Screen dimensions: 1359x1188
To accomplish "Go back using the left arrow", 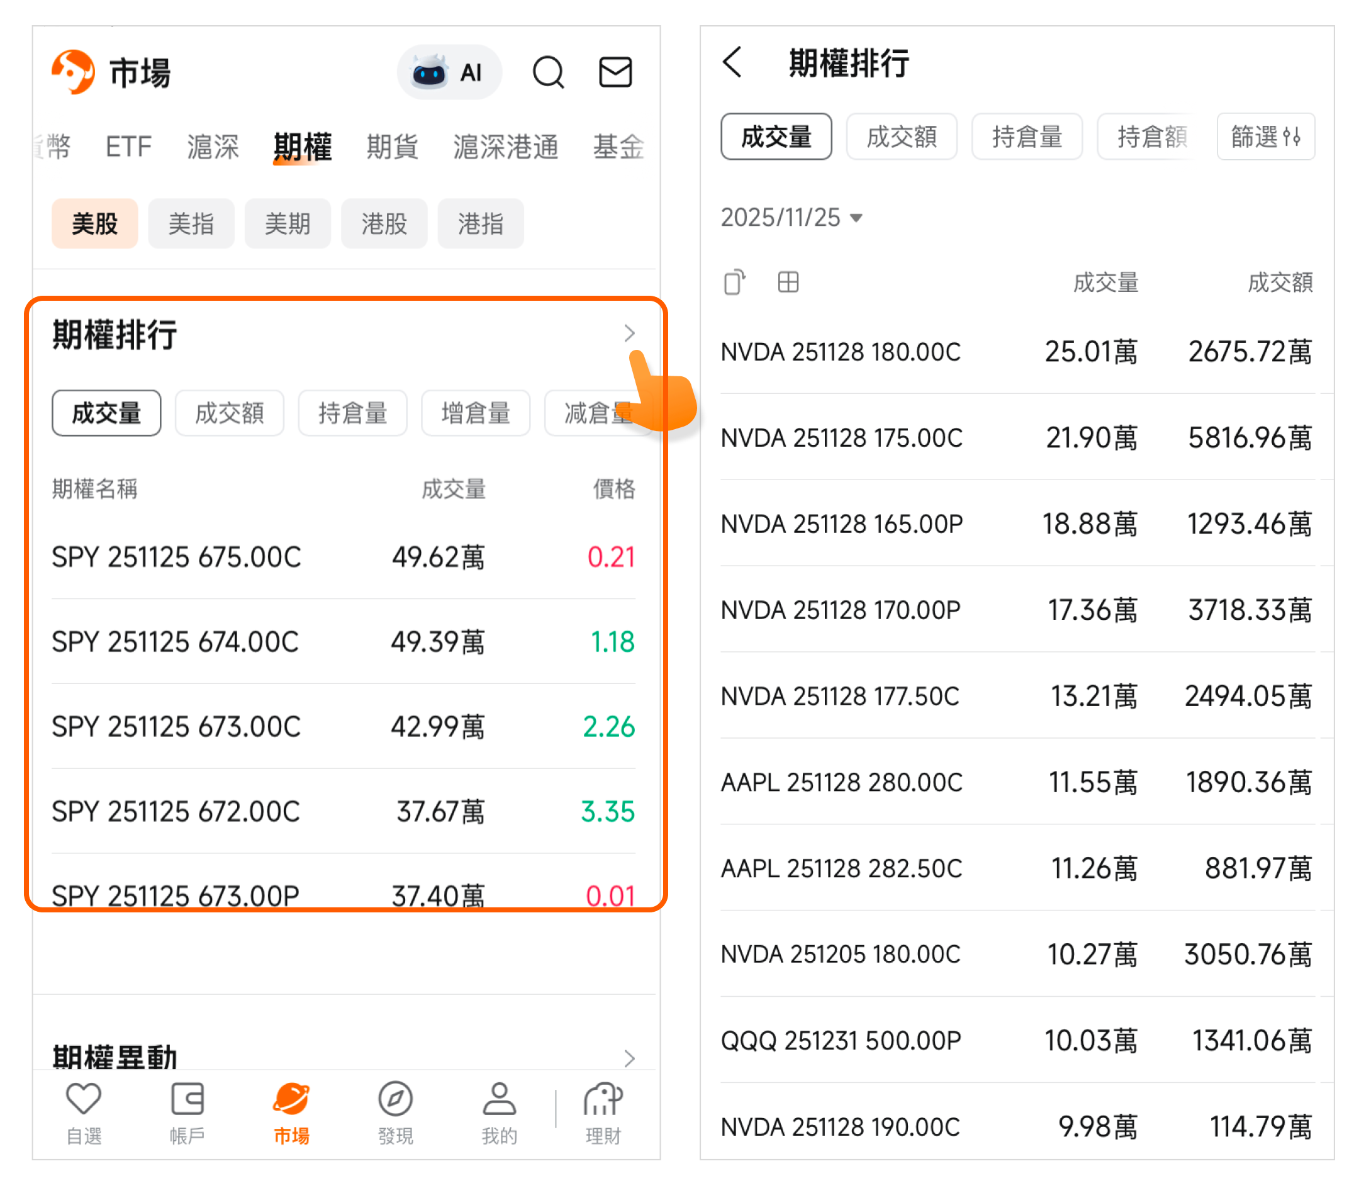I will click(x=732, y=62).
